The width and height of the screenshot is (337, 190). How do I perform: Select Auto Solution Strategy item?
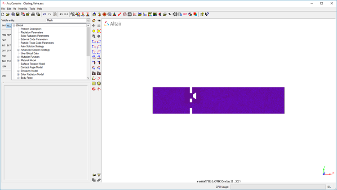tap(32, 46)
